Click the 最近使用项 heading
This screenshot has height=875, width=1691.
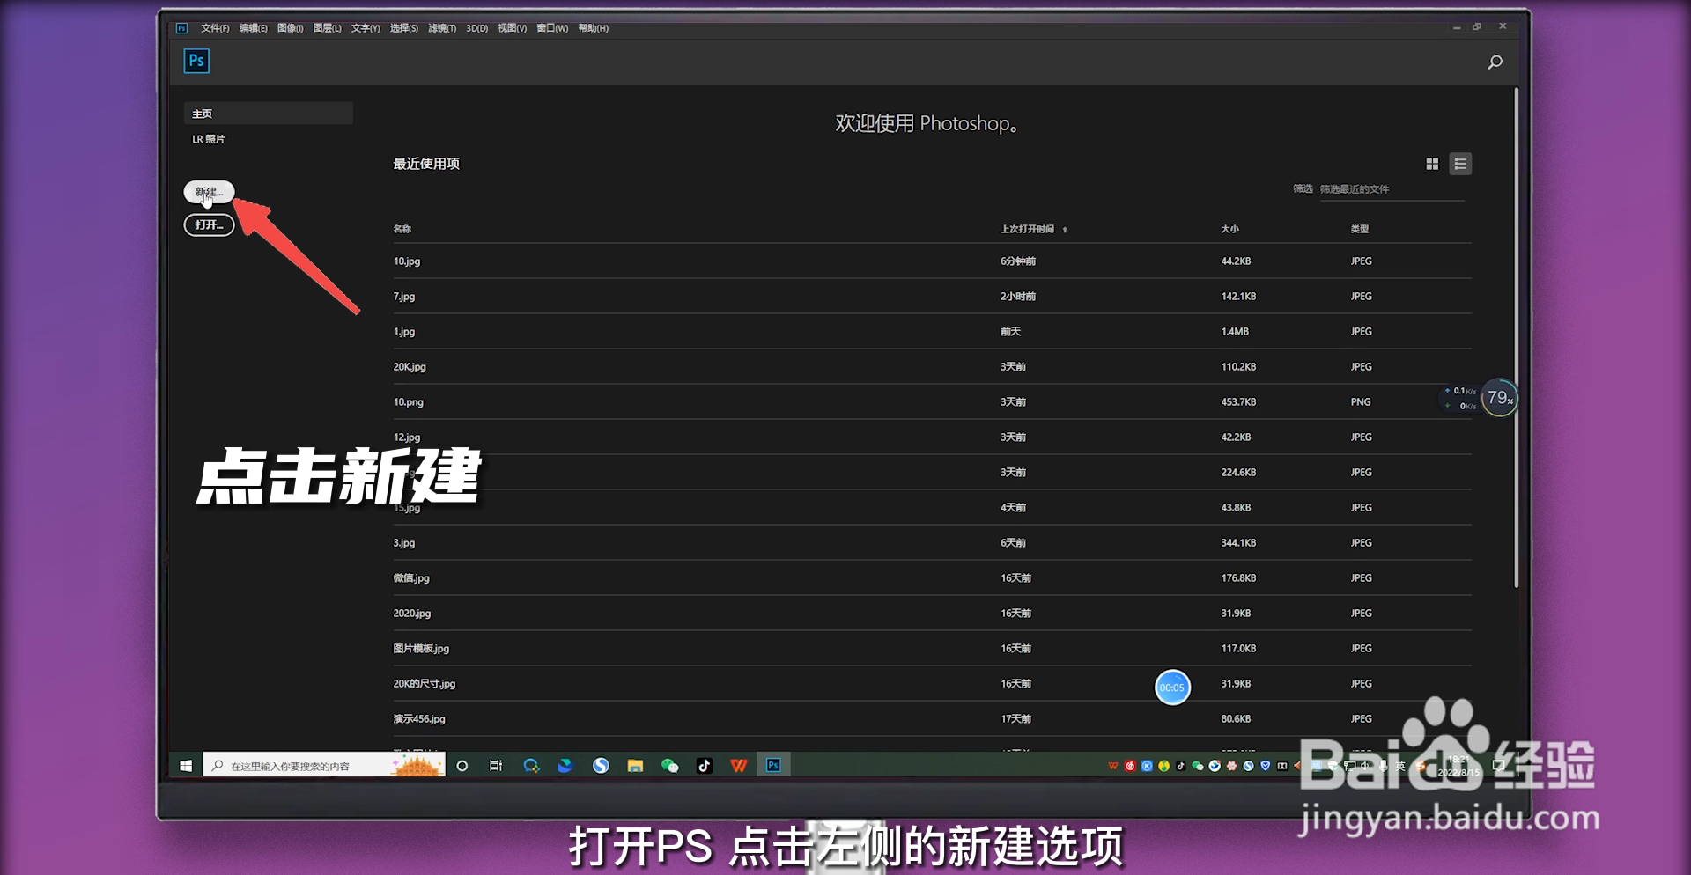[x=426, y=164]
